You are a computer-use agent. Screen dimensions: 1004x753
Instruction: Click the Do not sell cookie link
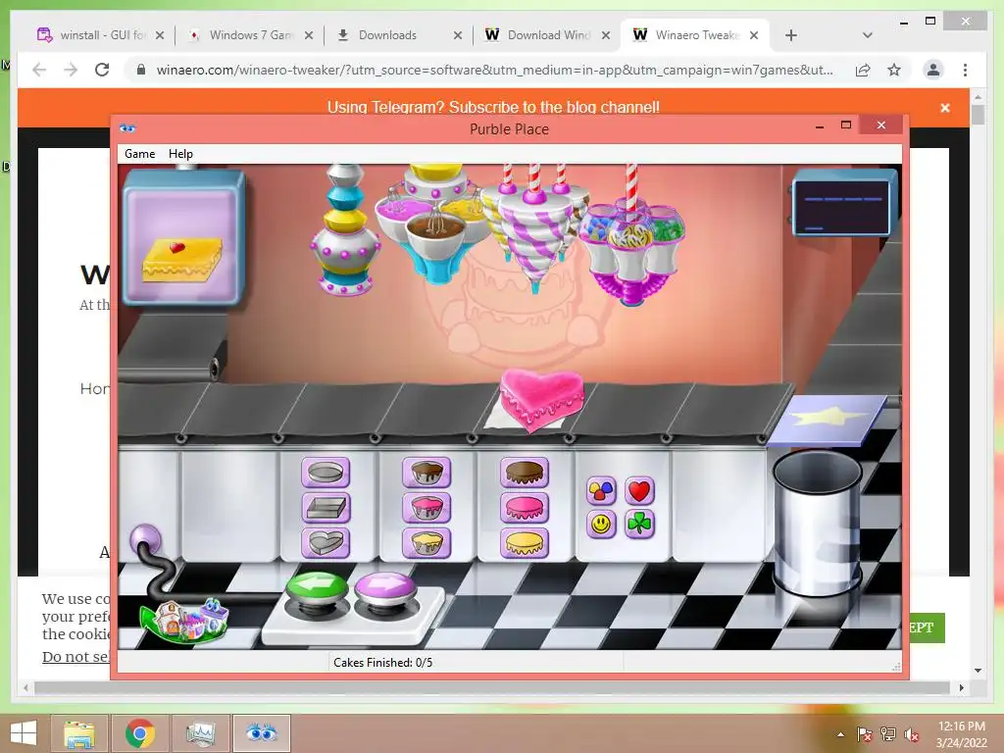(75, 656)
